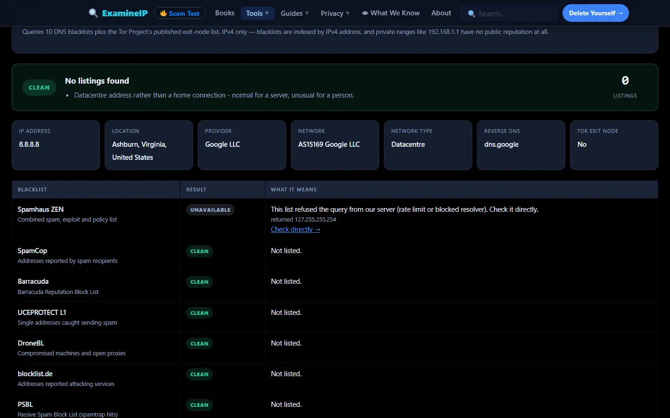The image size is (670, 418).
Task: Click the Spamhaus ZEN blacklist name
Action: [x=40, y=209]
